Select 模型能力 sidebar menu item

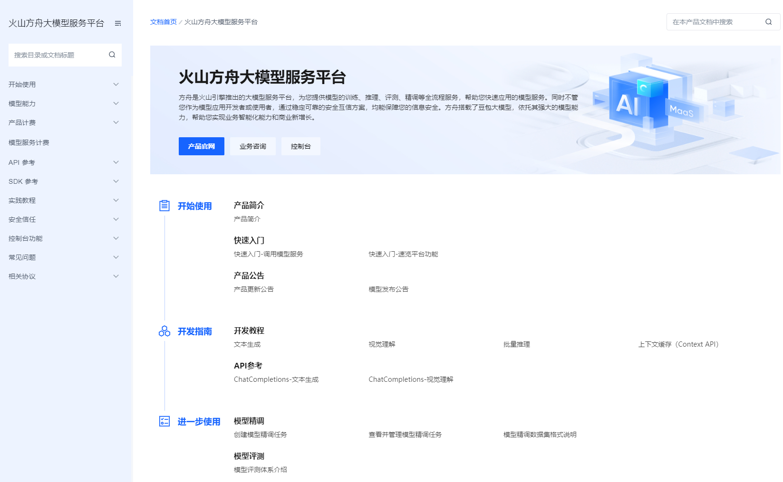click(22, 104)
